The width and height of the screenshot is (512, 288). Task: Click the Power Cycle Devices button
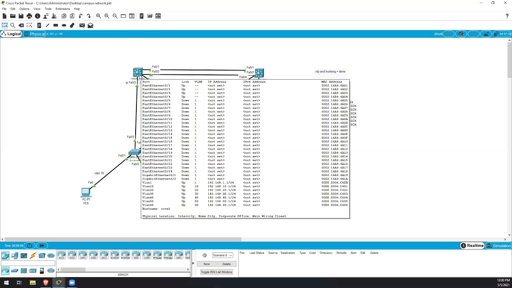[x=30, y=246]
